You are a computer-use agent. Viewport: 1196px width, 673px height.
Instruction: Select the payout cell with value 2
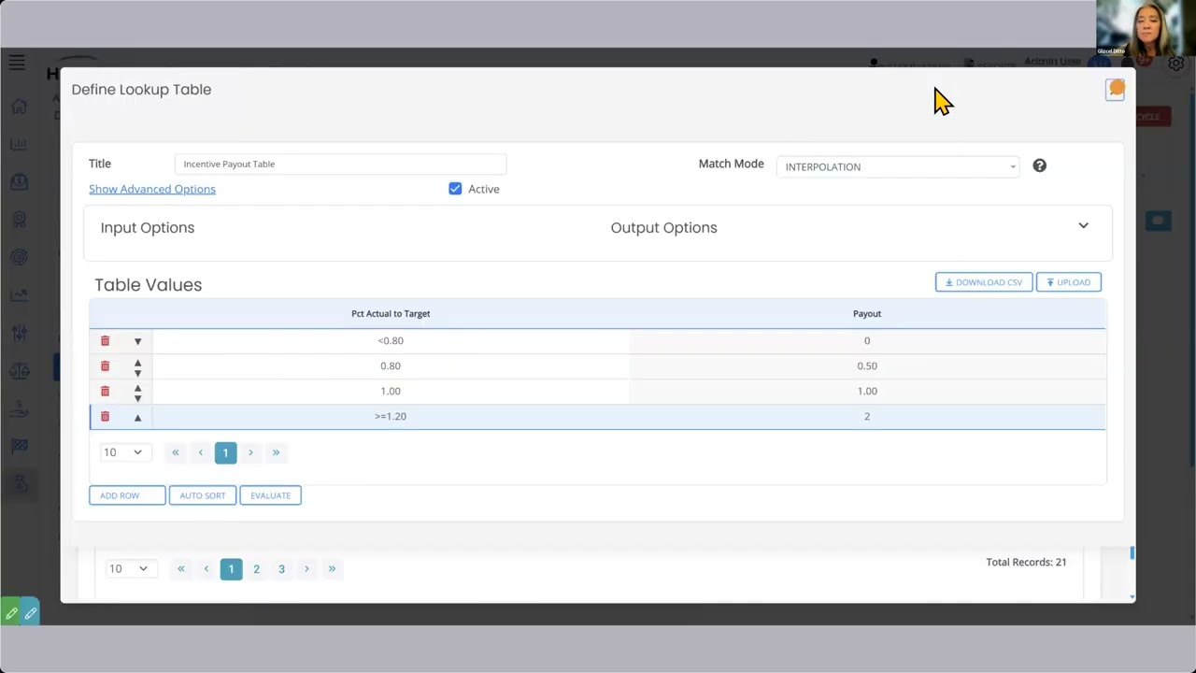[867, 417]
